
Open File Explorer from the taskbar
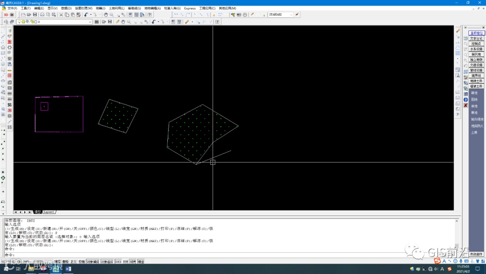[31, 269]
